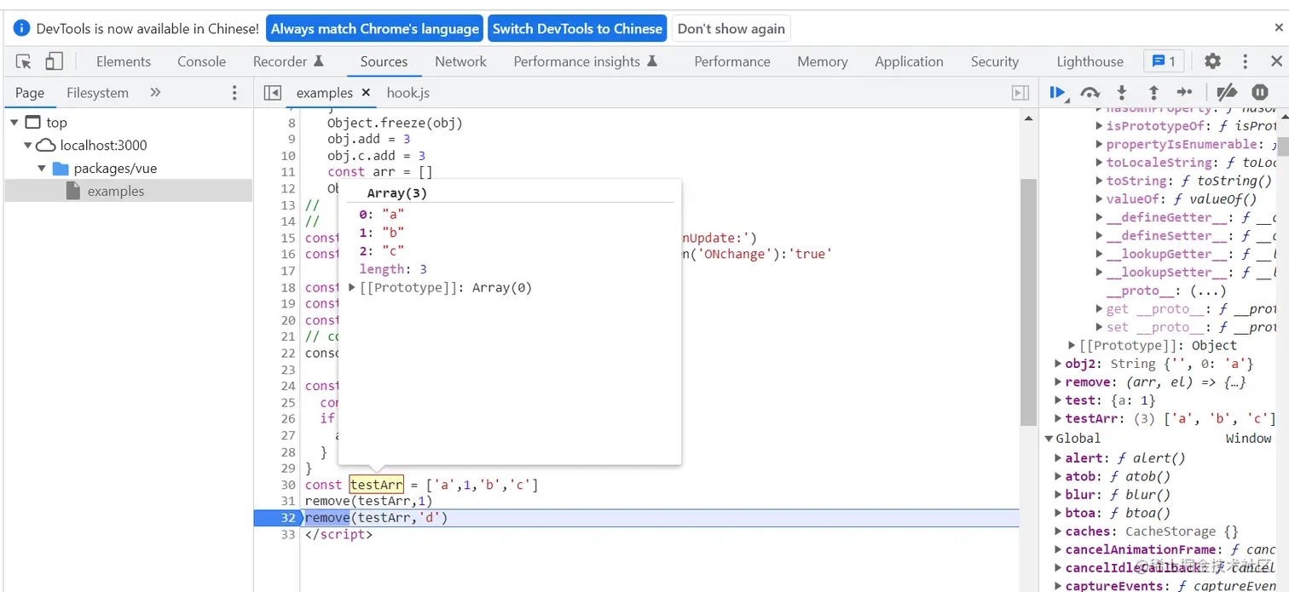Click Switch DevTools to Chinese
The width and height of the screenshot is (1289, 592).
[x=577, y=28]
